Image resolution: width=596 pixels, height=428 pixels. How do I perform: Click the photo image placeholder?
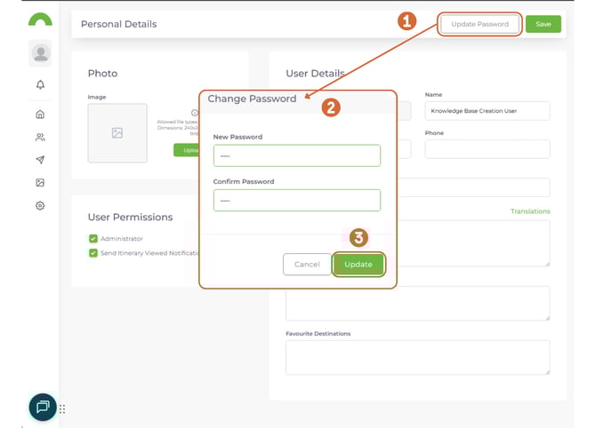coord(117,133)
